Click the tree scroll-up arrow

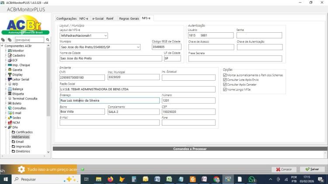pos(48,45)
